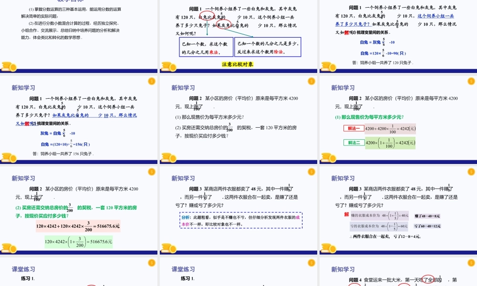Select the 课堂练习 heading
Viewport: 477px width, 286px height.
click(x=23, y=269)
